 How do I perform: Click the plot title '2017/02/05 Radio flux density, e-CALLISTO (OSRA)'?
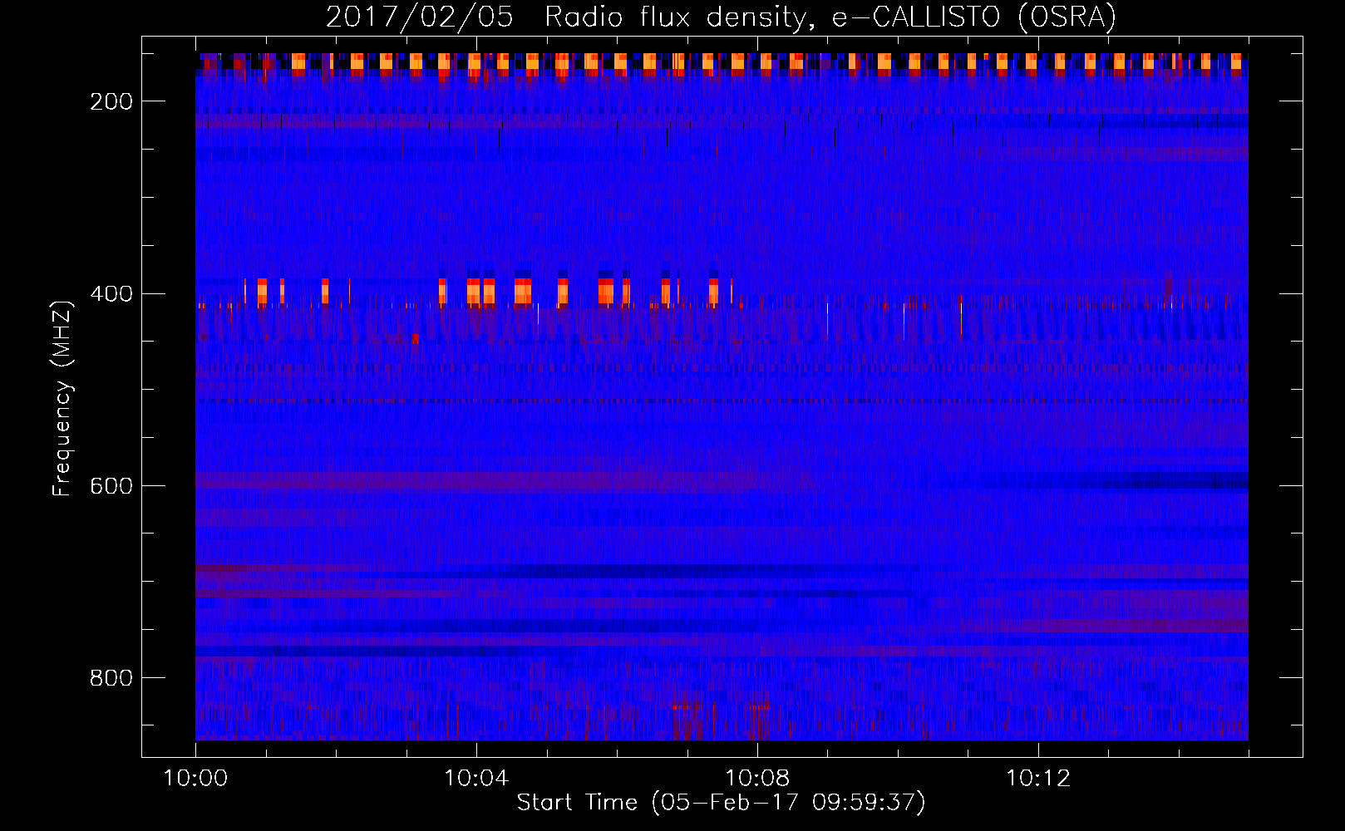point(721,17)
